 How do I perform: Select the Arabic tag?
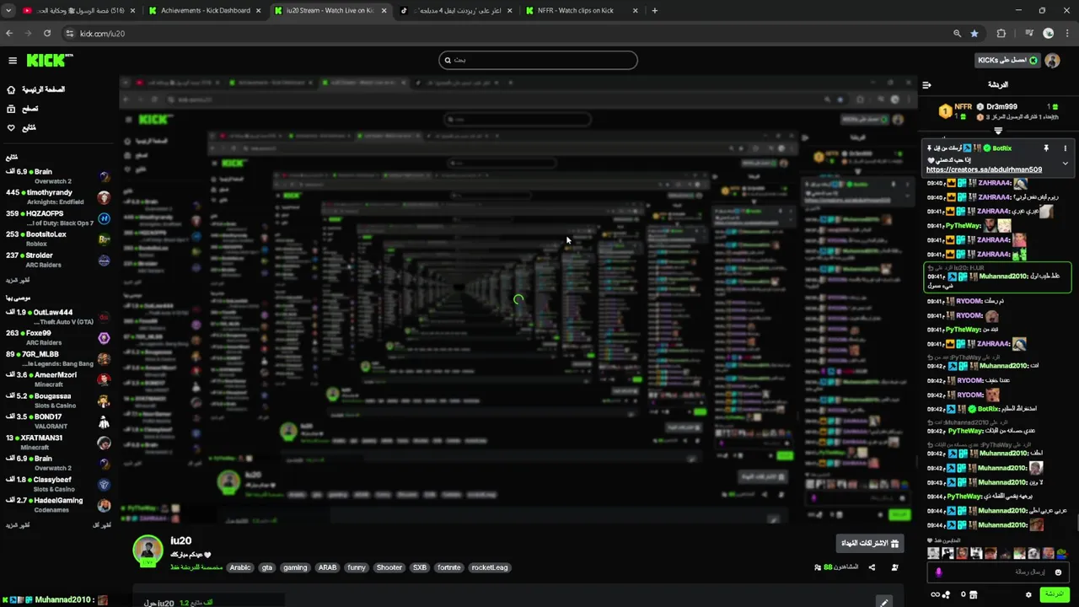click(x=240, y=567)
